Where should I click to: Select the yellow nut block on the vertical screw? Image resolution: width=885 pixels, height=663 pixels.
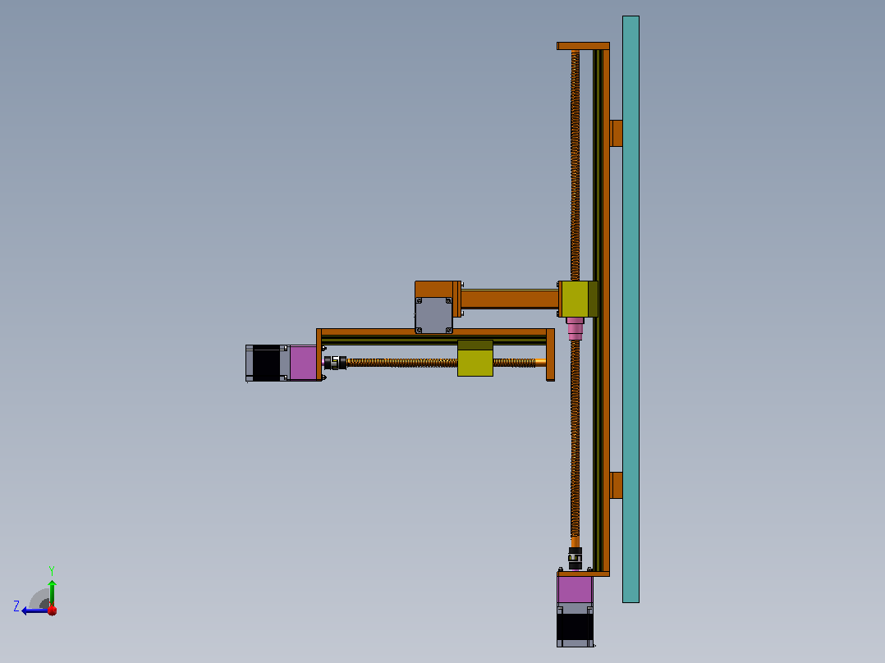tap(579, 299)
